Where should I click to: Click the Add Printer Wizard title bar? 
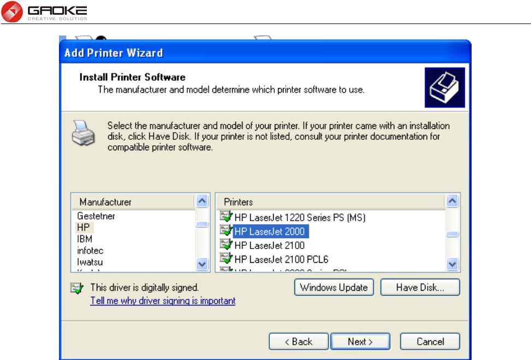coord(265,52)
